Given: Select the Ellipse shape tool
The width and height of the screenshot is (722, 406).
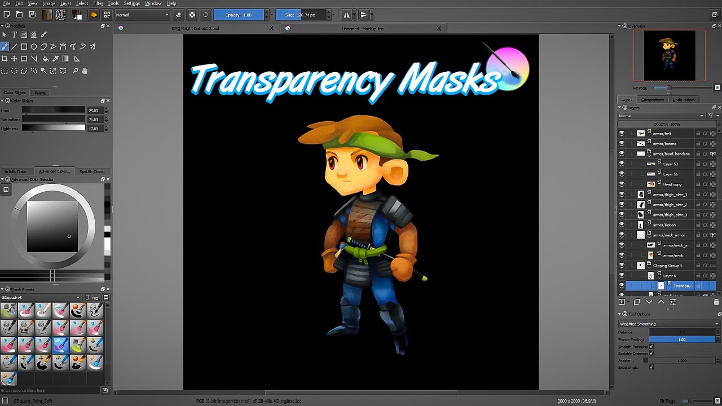Looking at the screenshot, I should pos(33,47).
